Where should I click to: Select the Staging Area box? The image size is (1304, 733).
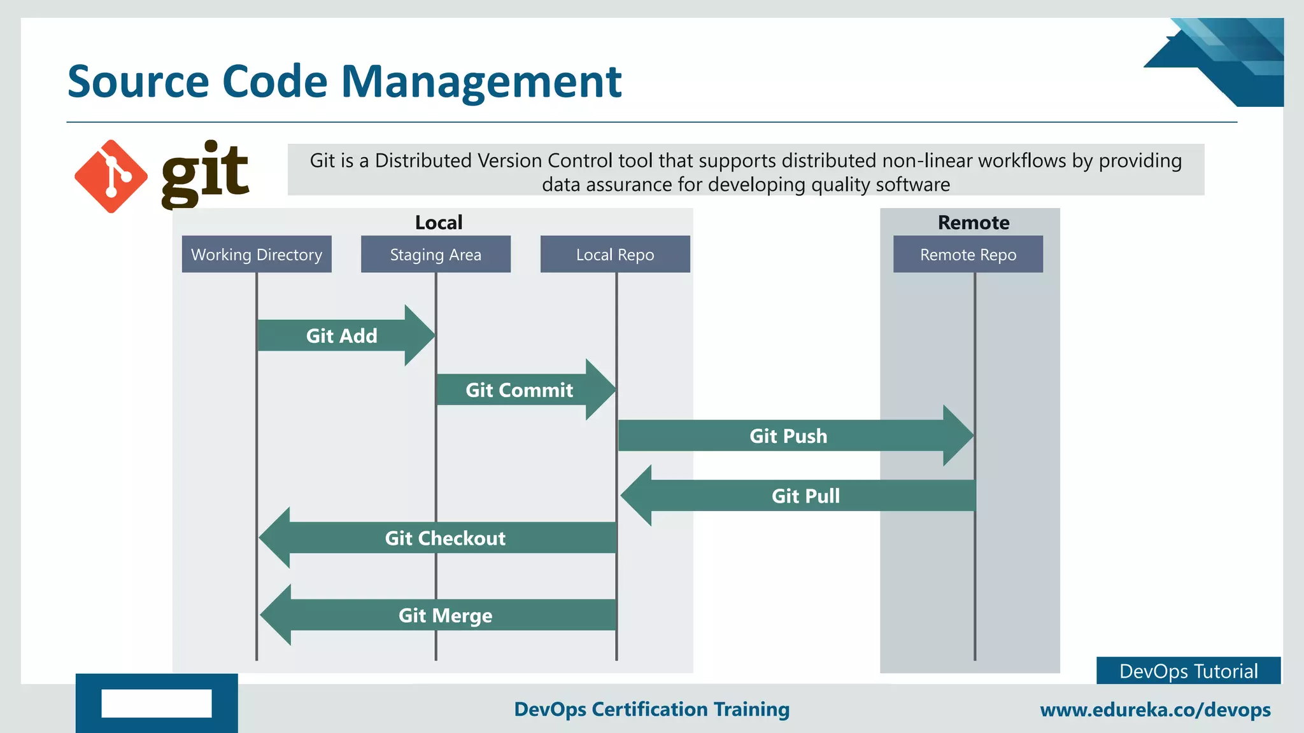(436, 255)
